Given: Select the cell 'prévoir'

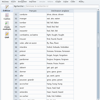Looking at the screenshot, I should tap(33, 51).
